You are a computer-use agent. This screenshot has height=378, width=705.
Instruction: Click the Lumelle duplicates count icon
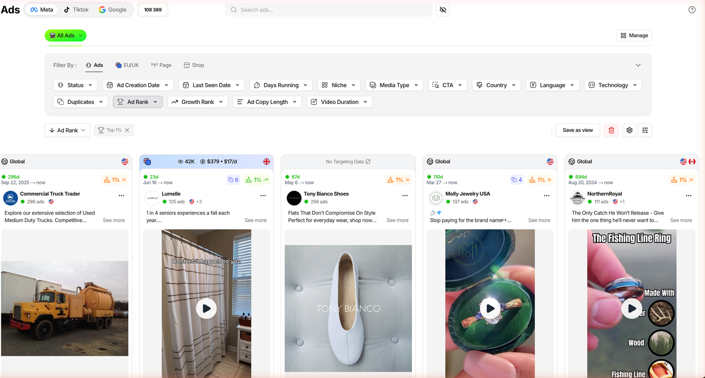point(233,180)
